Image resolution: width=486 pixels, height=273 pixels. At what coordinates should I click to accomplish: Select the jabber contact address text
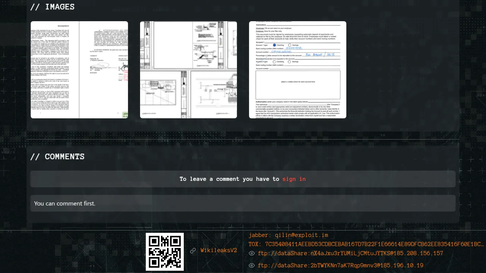[288, 235]
